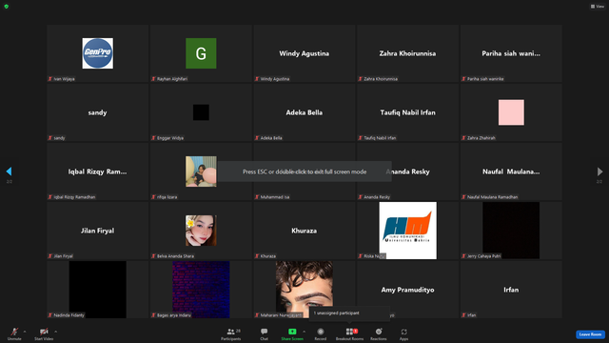The height and width of the screenshot is (343, 609).
Task: Select the Khuraza participant tile
Action: tap(304, 231)
